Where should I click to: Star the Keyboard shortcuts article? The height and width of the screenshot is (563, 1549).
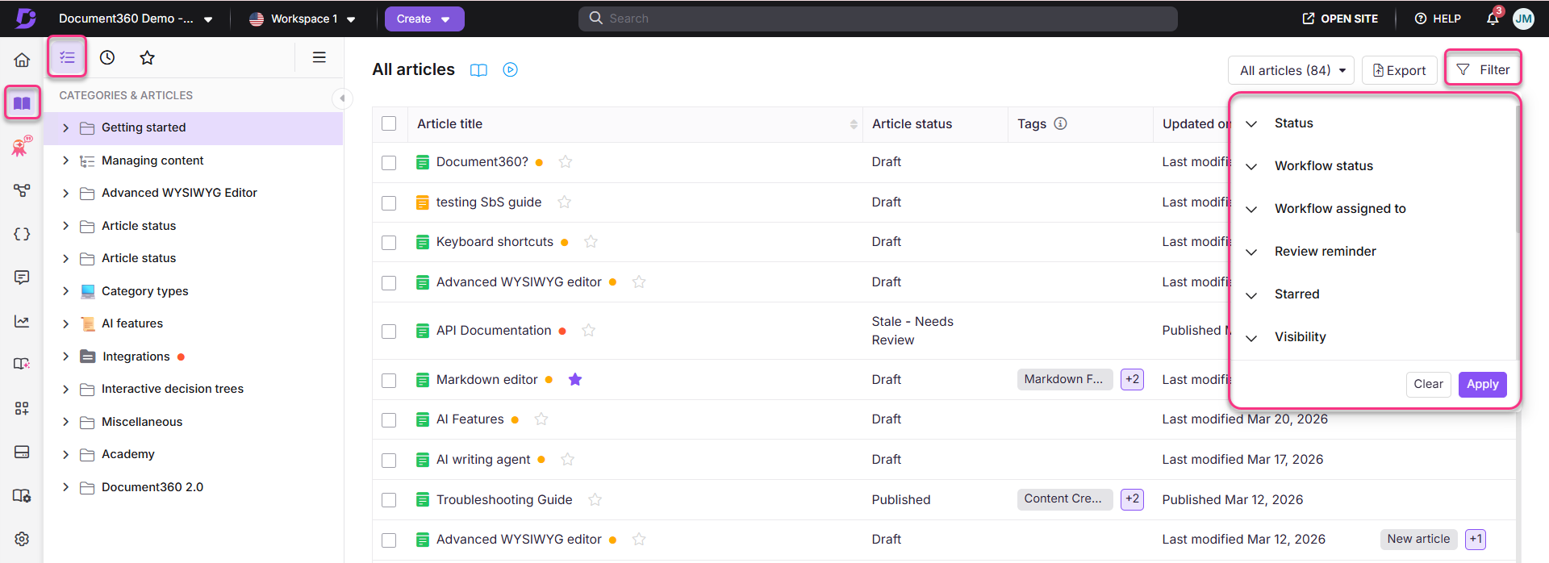pyautogui.click(x=591, y=241)
